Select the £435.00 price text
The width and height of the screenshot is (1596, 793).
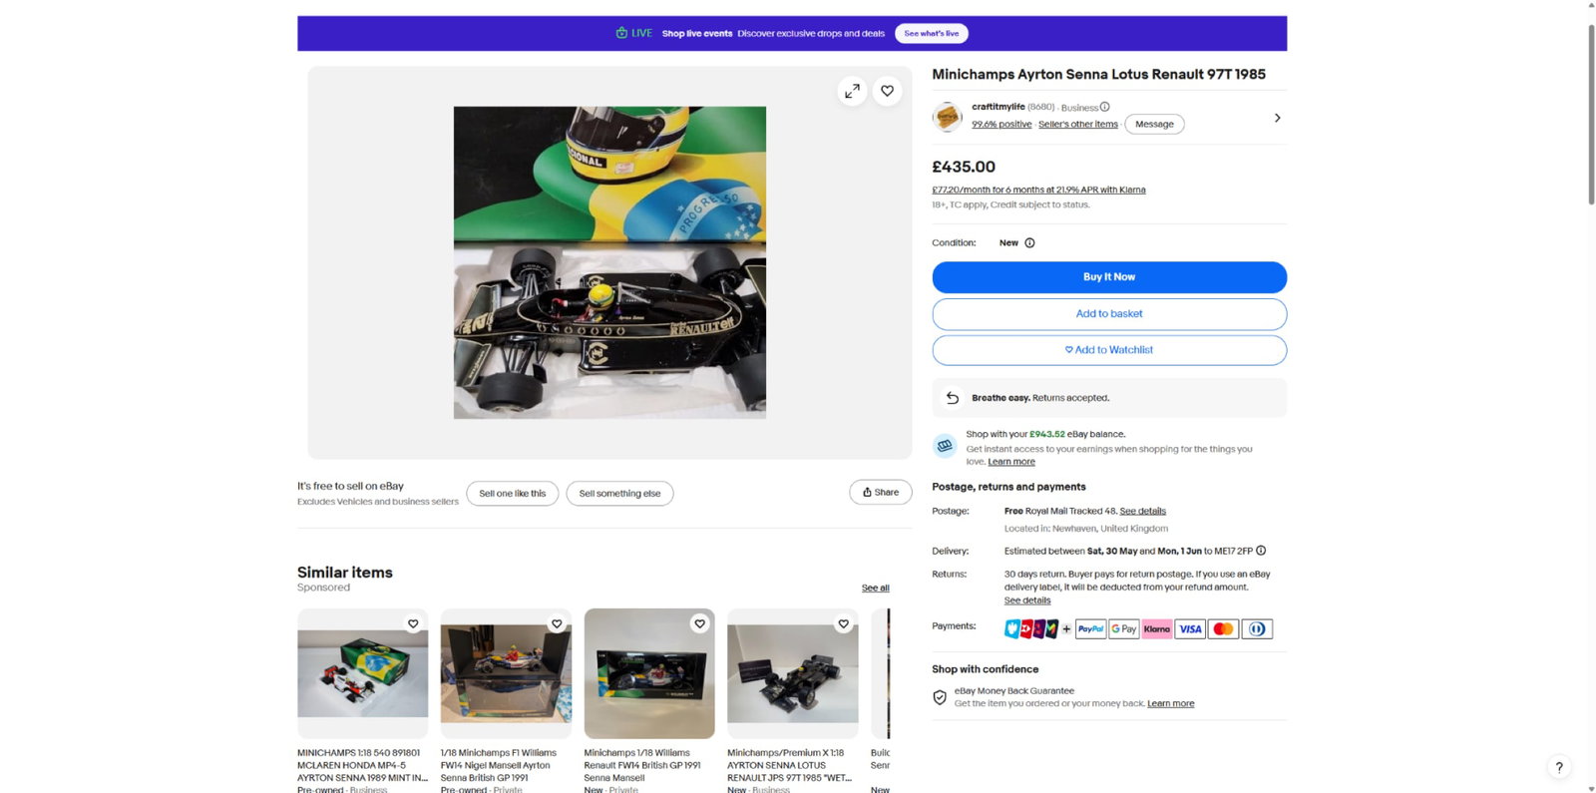click(964, 167)
